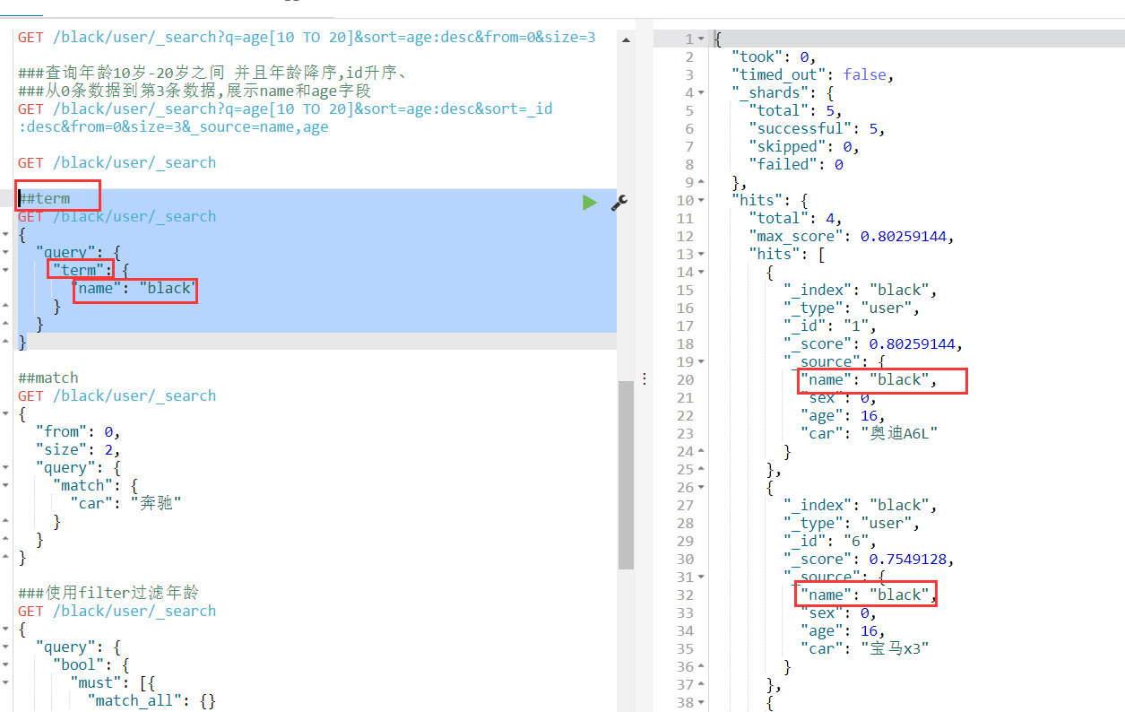Viewport: 1125px width, 712px height.
Task: Collapse the _source fold at line 31
Action: [x=701, y=577]
